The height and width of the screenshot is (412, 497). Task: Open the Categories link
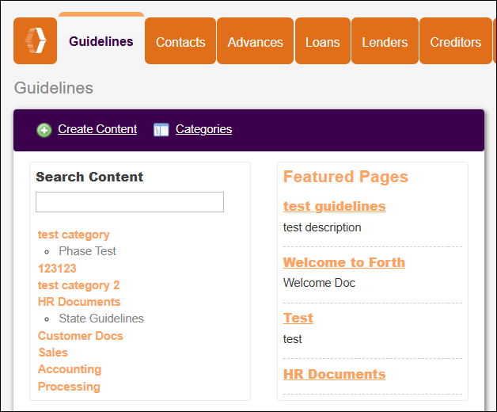coord(204,129)
